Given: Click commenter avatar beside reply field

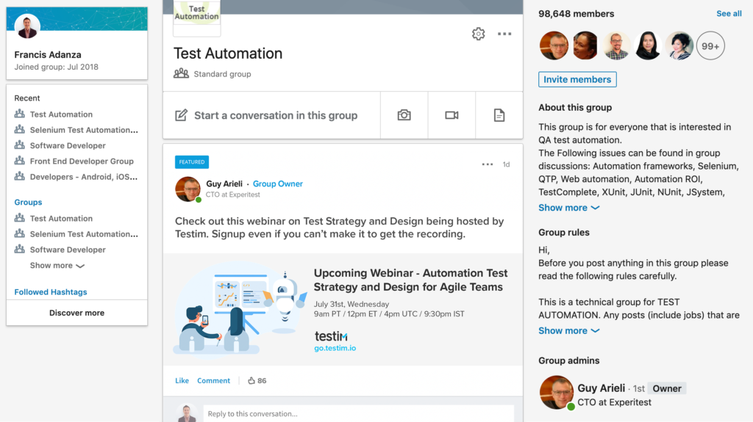Looking at the screenshot, I should click(186, 413).
